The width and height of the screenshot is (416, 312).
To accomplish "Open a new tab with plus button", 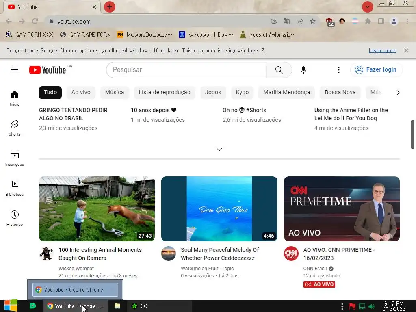I will (110, 7).
